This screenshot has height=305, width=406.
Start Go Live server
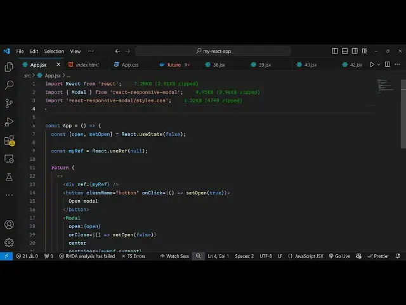click(x=339, y=256)
